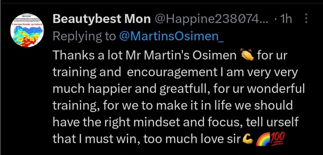
Task: Click "that I must win" text
Action: tap(97, 139)
